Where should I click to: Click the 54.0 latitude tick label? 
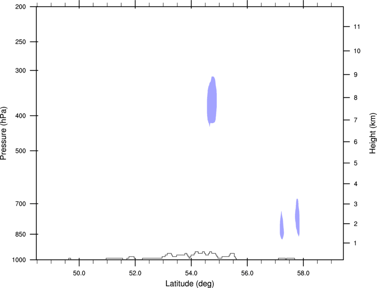tap(192, 273)
